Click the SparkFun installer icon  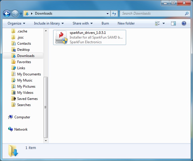coord(61,37)
